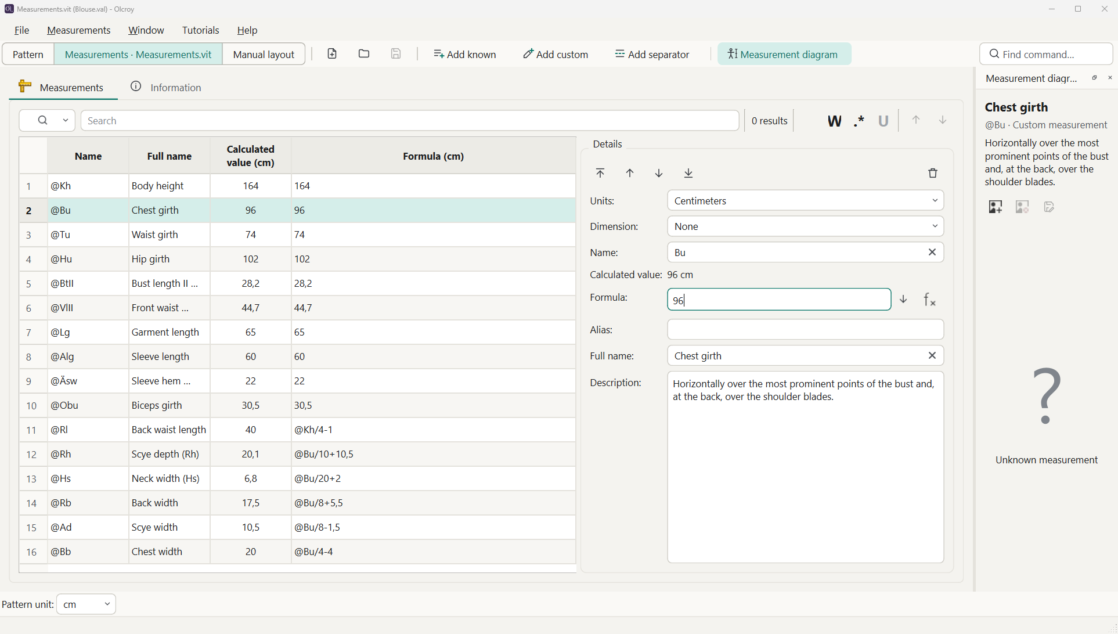
Task: Move measurement to top arrow
Action: click(600, 173)
